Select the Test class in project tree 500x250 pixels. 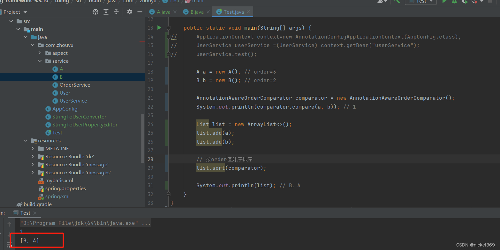coord(57,133)
